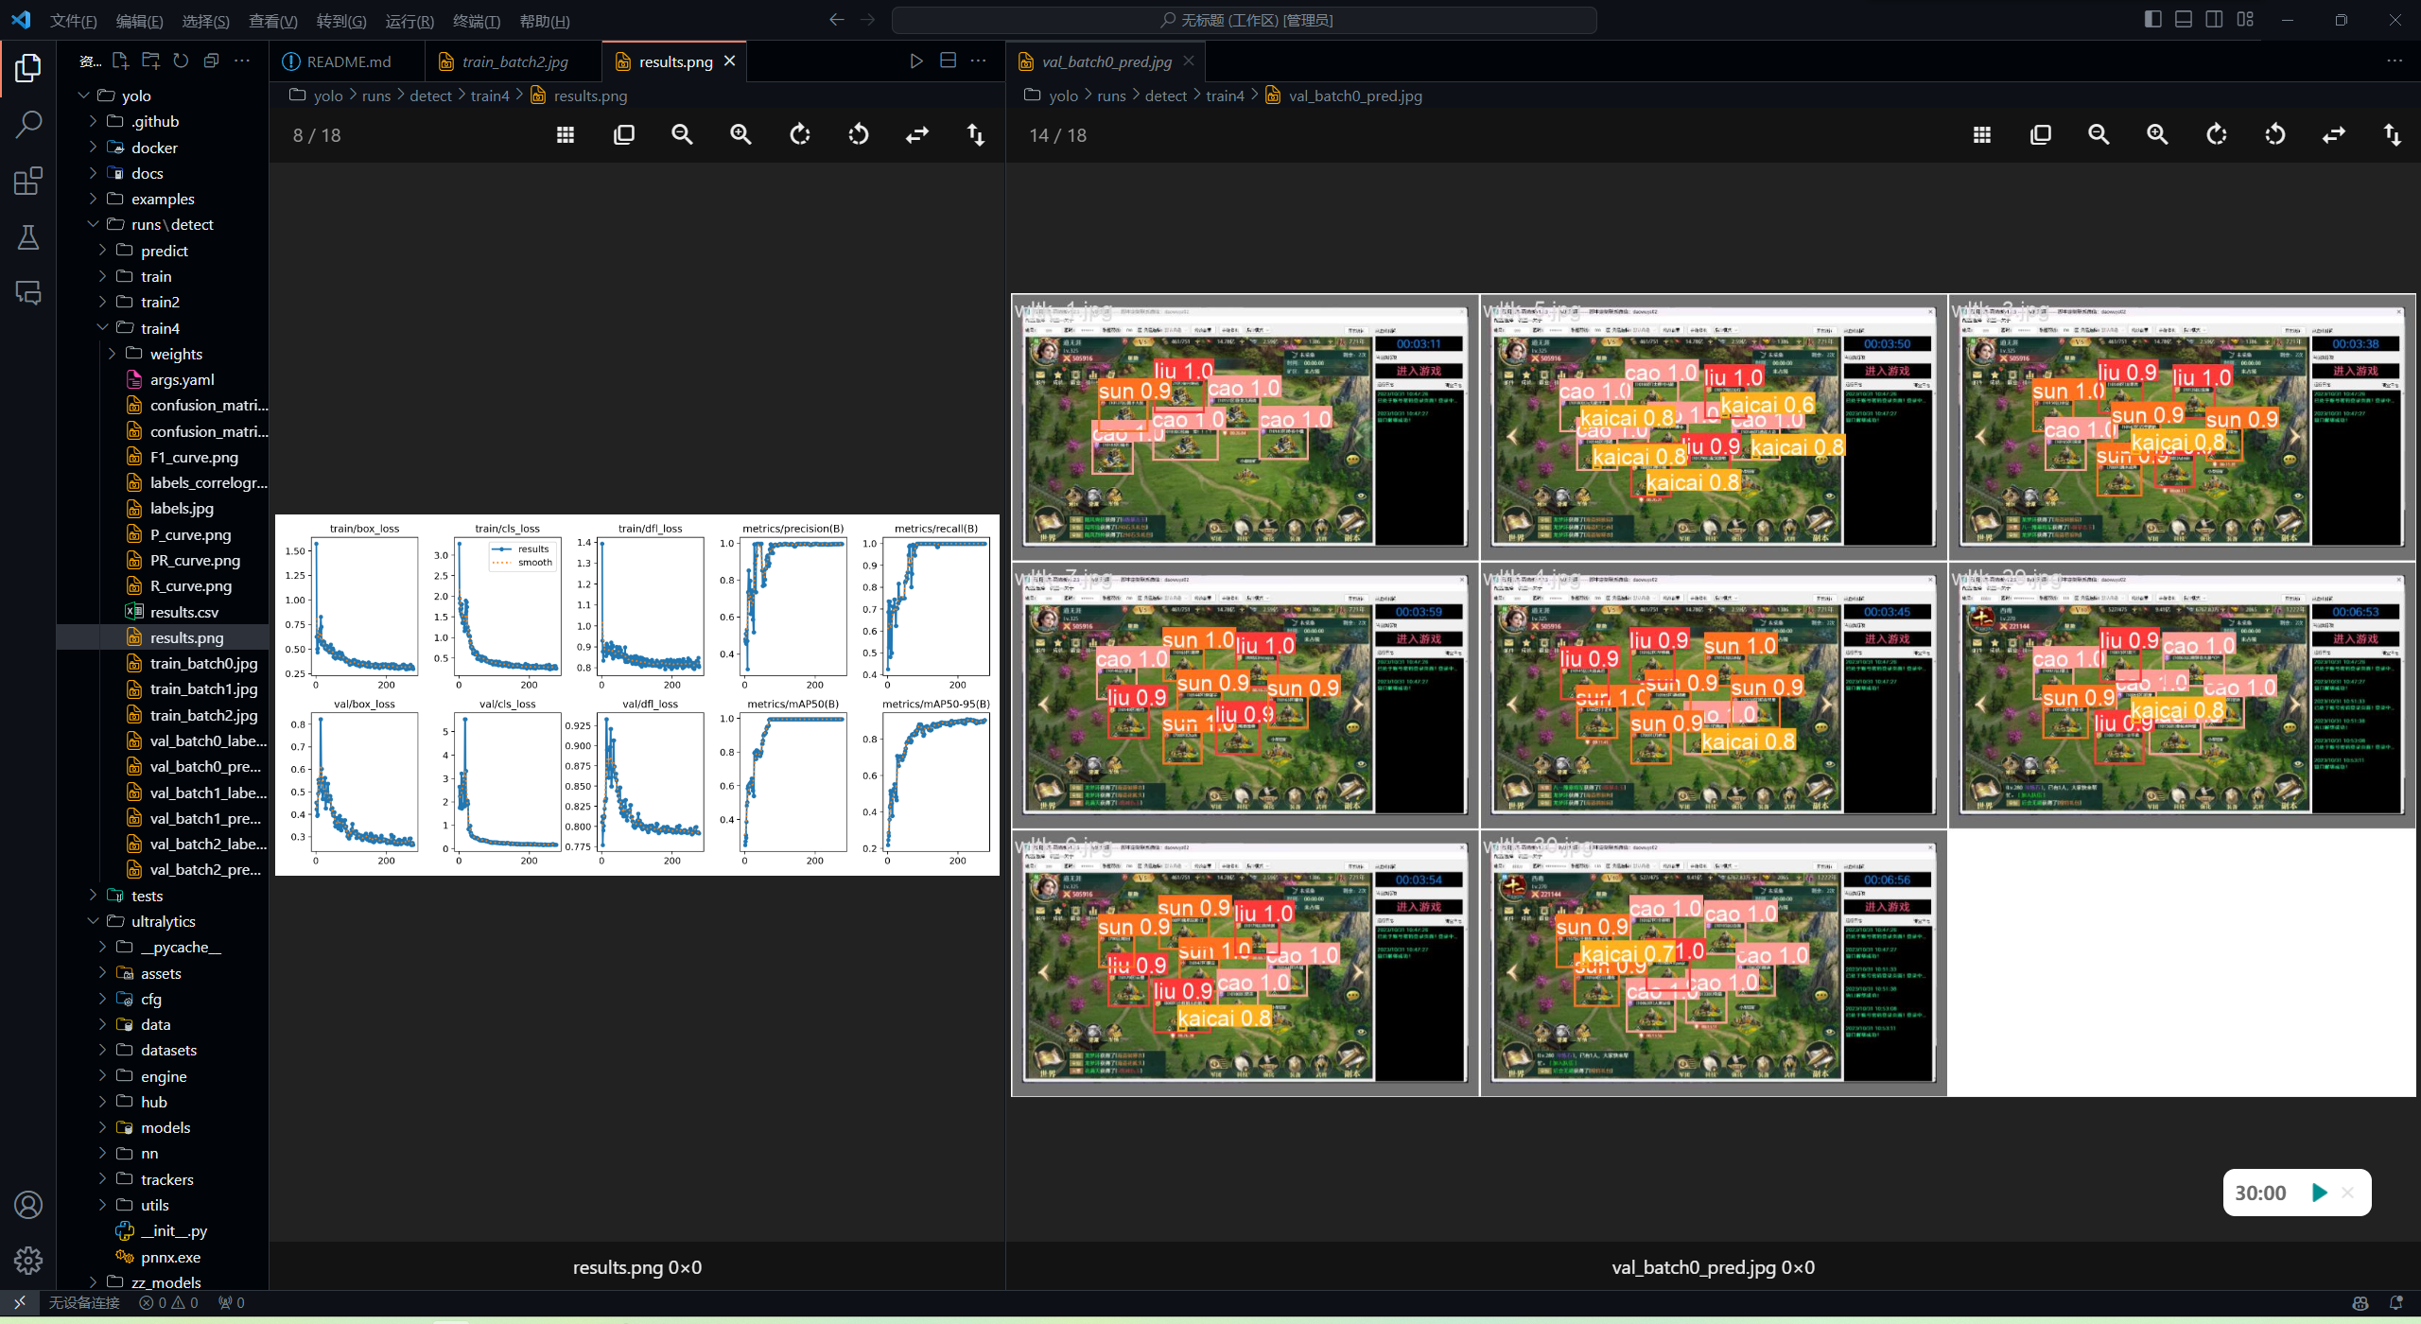Open the Search view in activity bar
The width and height of the screenshot is (2421, 1324).
pos(28,124)
